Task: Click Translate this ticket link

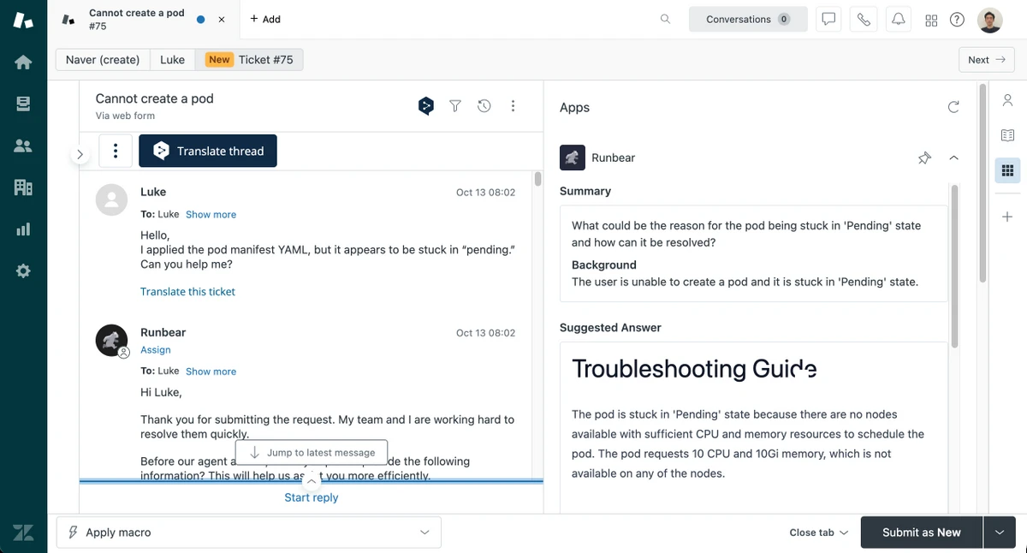Action: click(x=187, y=292)
